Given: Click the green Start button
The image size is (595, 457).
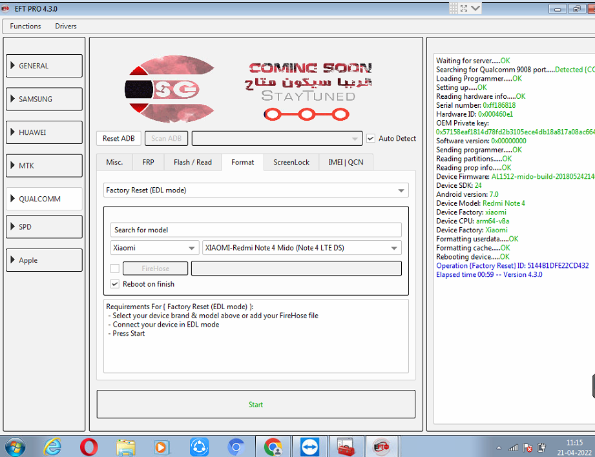Looking at the screenshot, I should click(256, 404).
